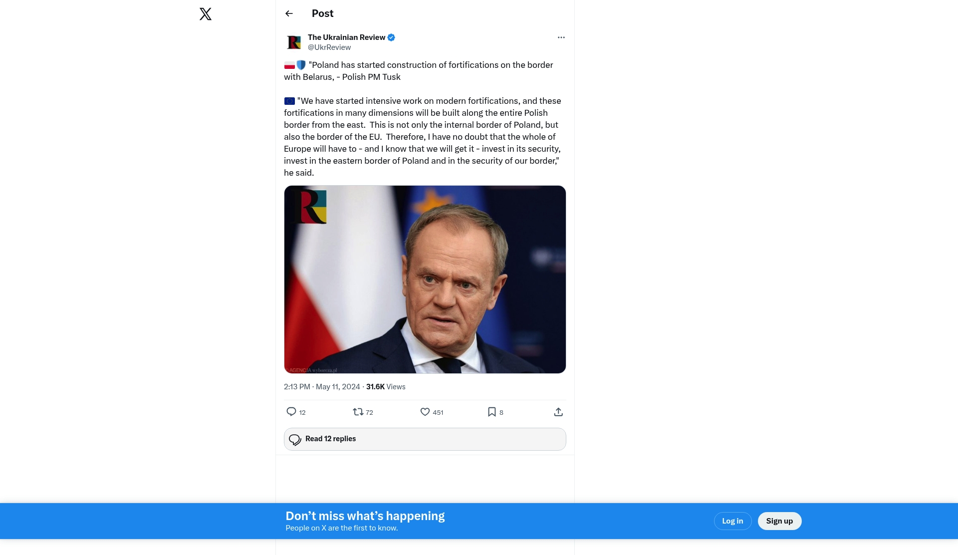Click the reply speech bubble icon
This screenshot has width=958, height=555.
[x=291, y=412]
